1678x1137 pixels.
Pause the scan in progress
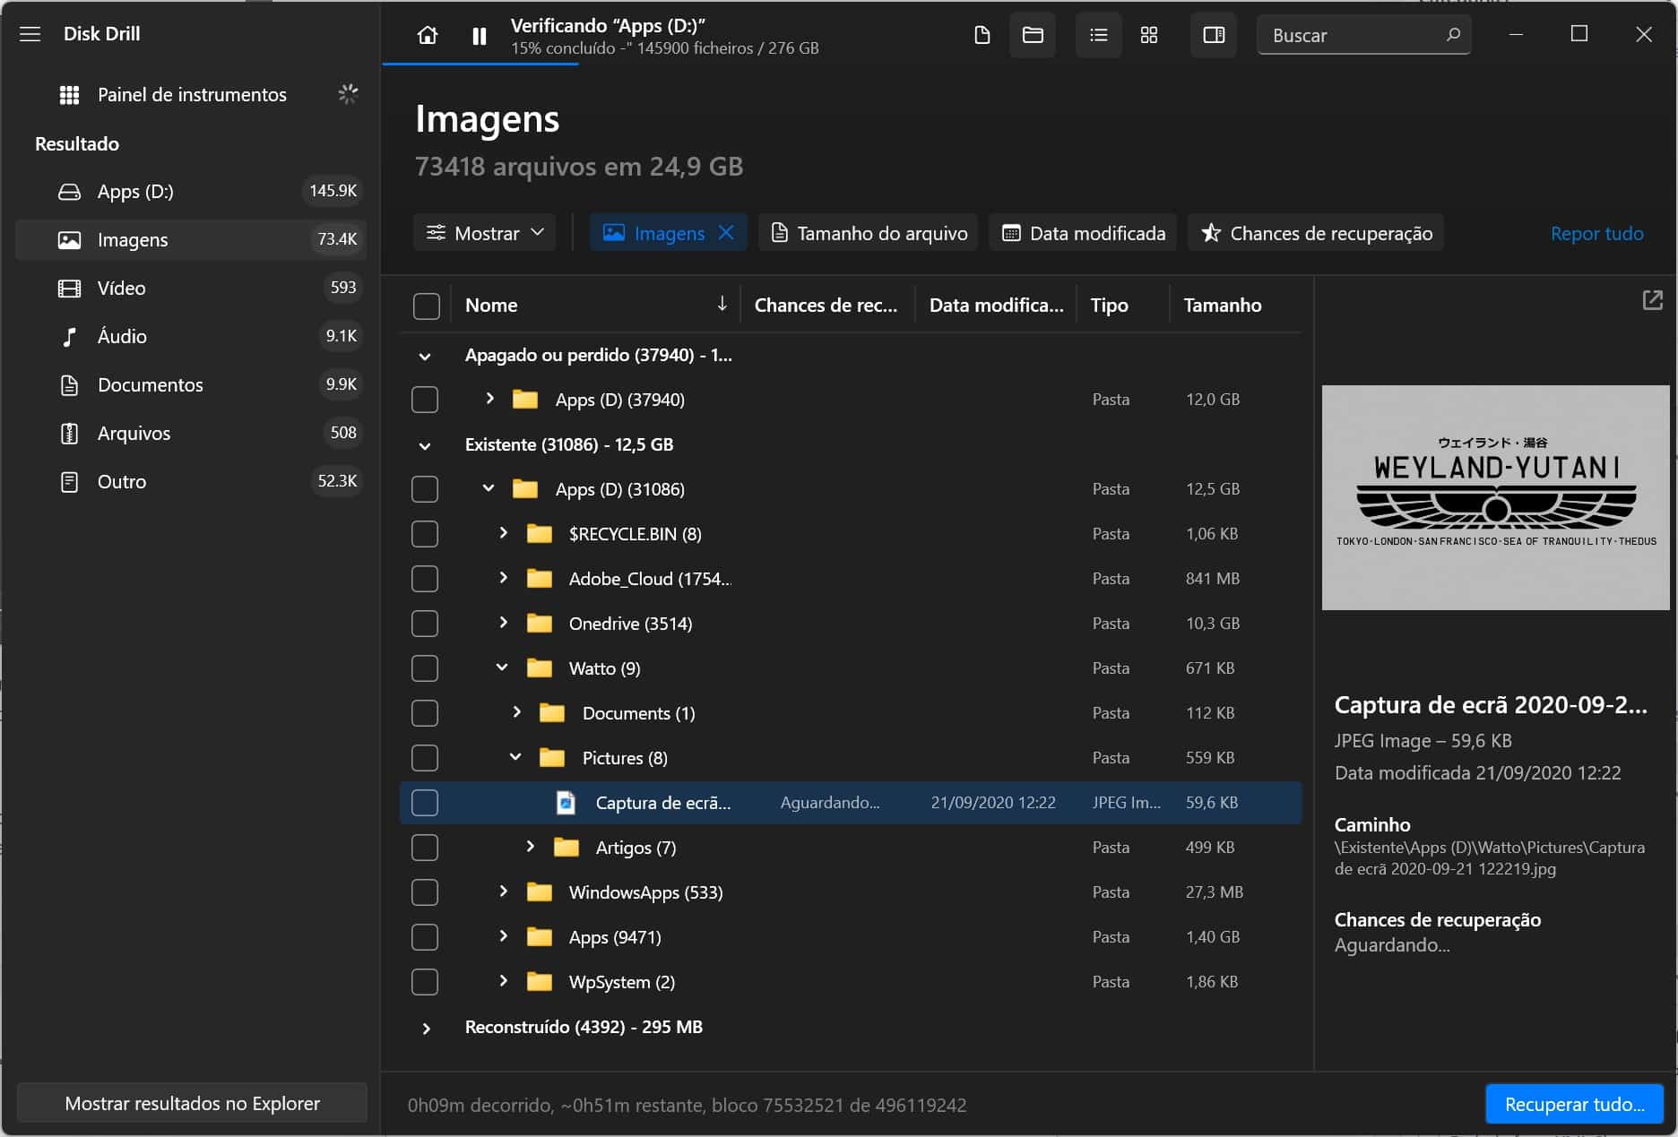click(480, 36)
